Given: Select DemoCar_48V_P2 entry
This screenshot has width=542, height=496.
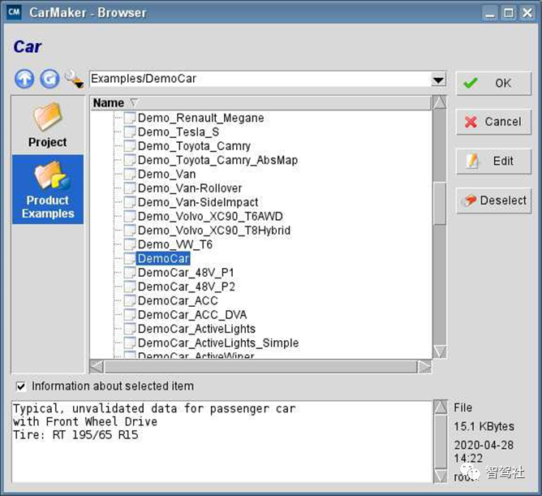Looking at the screenshot, I should coord(187,287).
